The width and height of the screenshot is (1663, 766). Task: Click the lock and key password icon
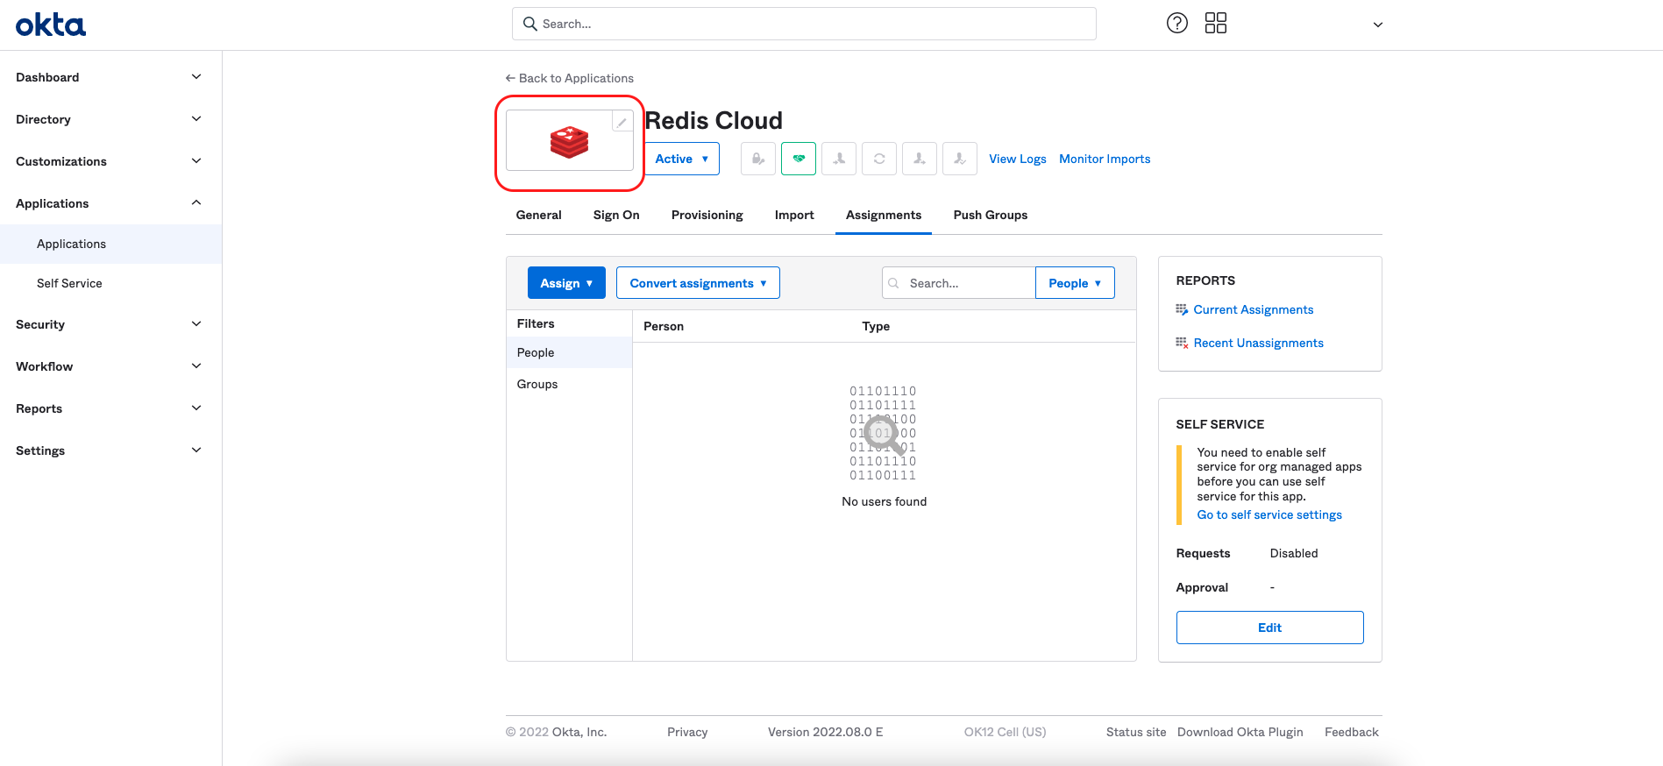757,159
